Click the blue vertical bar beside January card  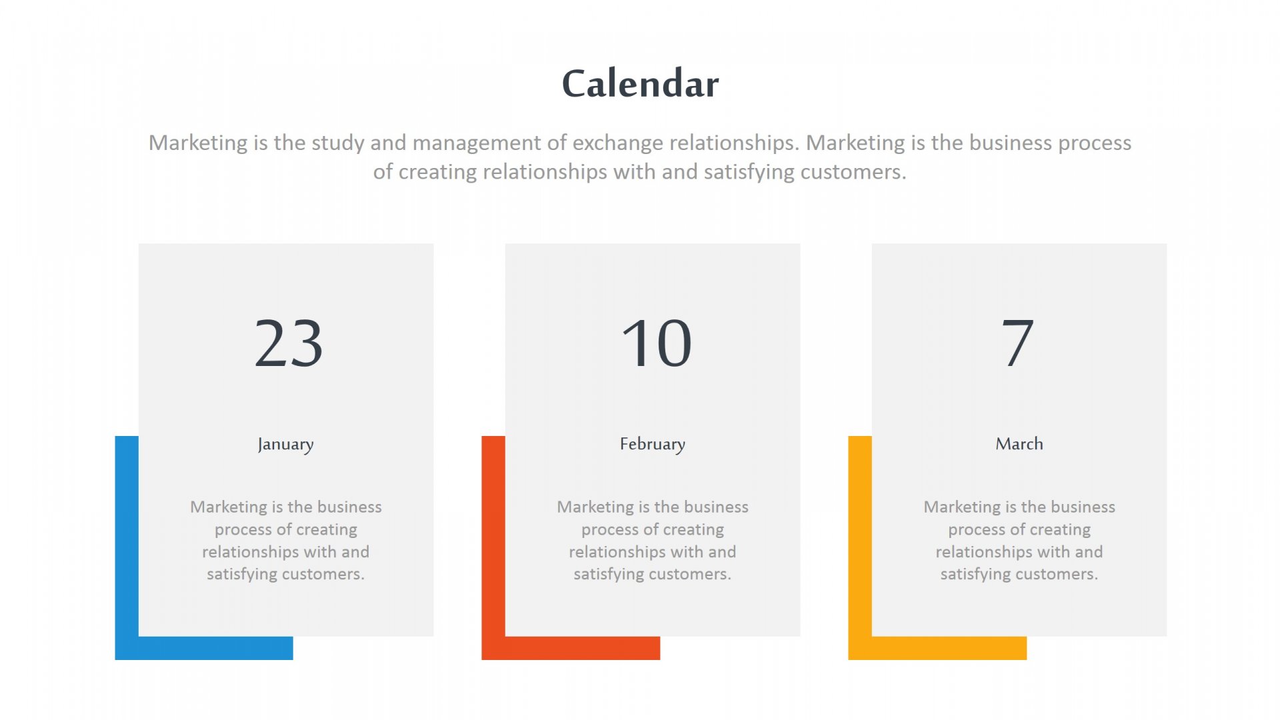(127, 533)
